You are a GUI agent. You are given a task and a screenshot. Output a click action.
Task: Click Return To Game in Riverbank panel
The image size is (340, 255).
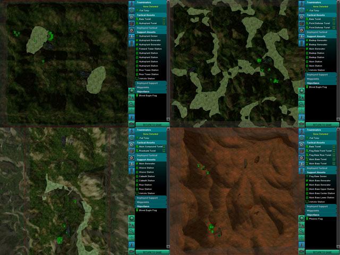[152, 252]
